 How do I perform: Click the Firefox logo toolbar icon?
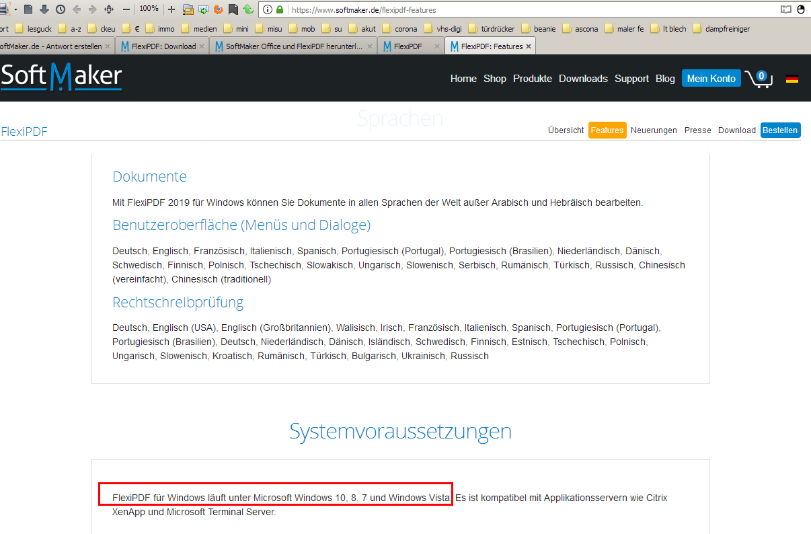coord(219,9)
